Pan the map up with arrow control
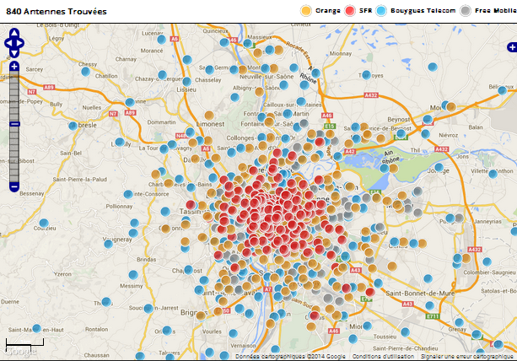This screenshot has height=361, width=517. point(14,33)
